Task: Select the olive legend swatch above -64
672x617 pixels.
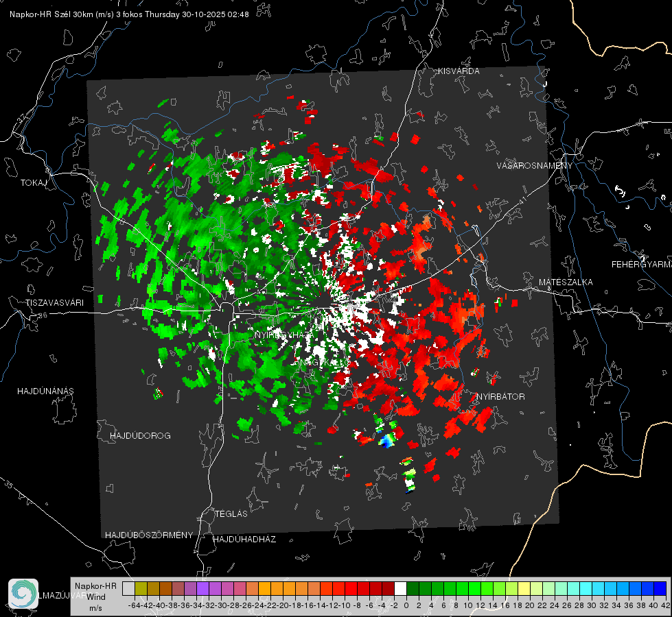Action: [141, 588]
